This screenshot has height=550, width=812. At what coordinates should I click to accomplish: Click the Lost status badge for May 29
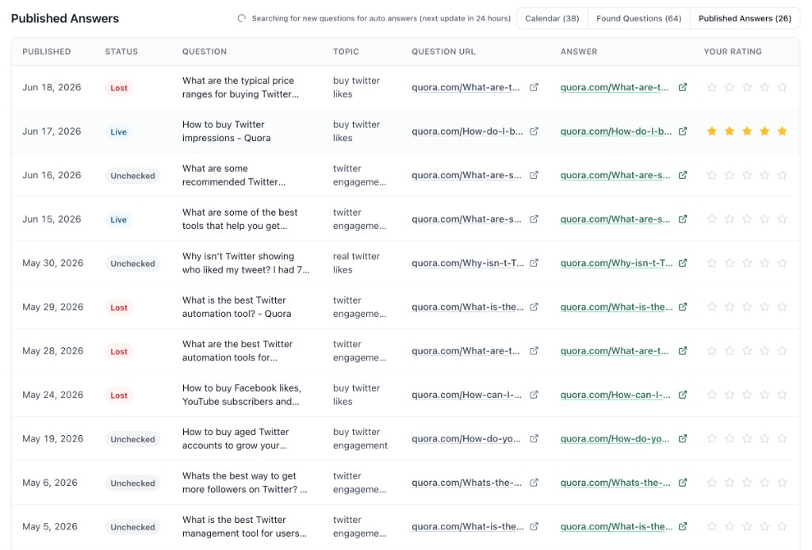pos(119,307)
